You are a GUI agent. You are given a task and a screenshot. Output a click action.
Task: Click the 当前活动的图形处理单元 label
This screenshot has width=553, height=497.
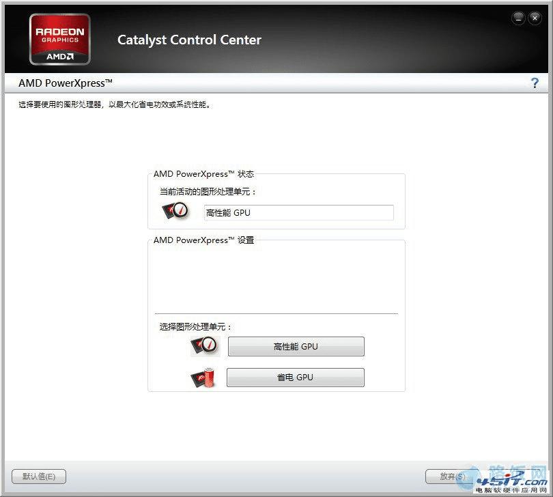tap(208, 192)
